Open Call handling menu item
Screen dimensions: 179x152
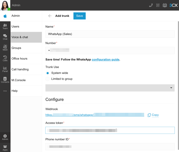click(26, 69)
